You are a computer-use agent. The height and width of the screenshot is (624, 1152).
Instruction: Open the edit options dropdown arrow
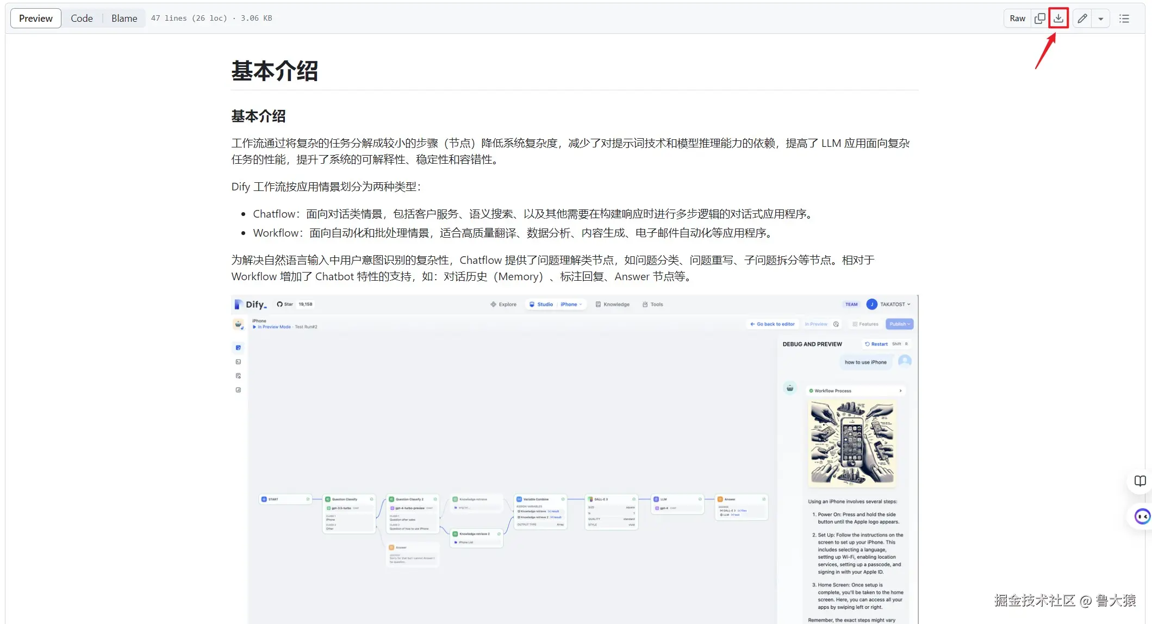(1100, 18)
